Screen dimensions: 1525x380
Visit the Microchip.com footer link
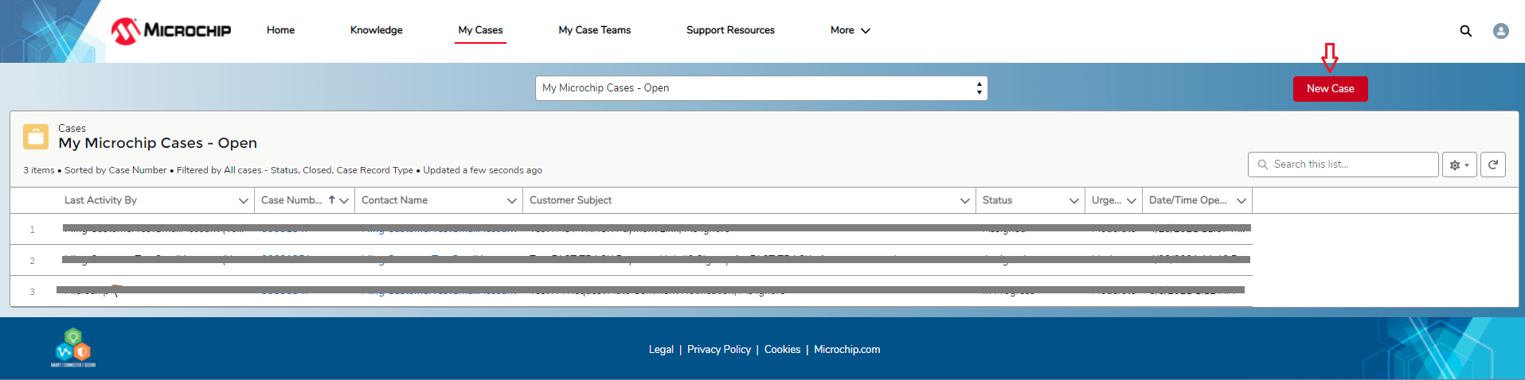tap(847, 350)
